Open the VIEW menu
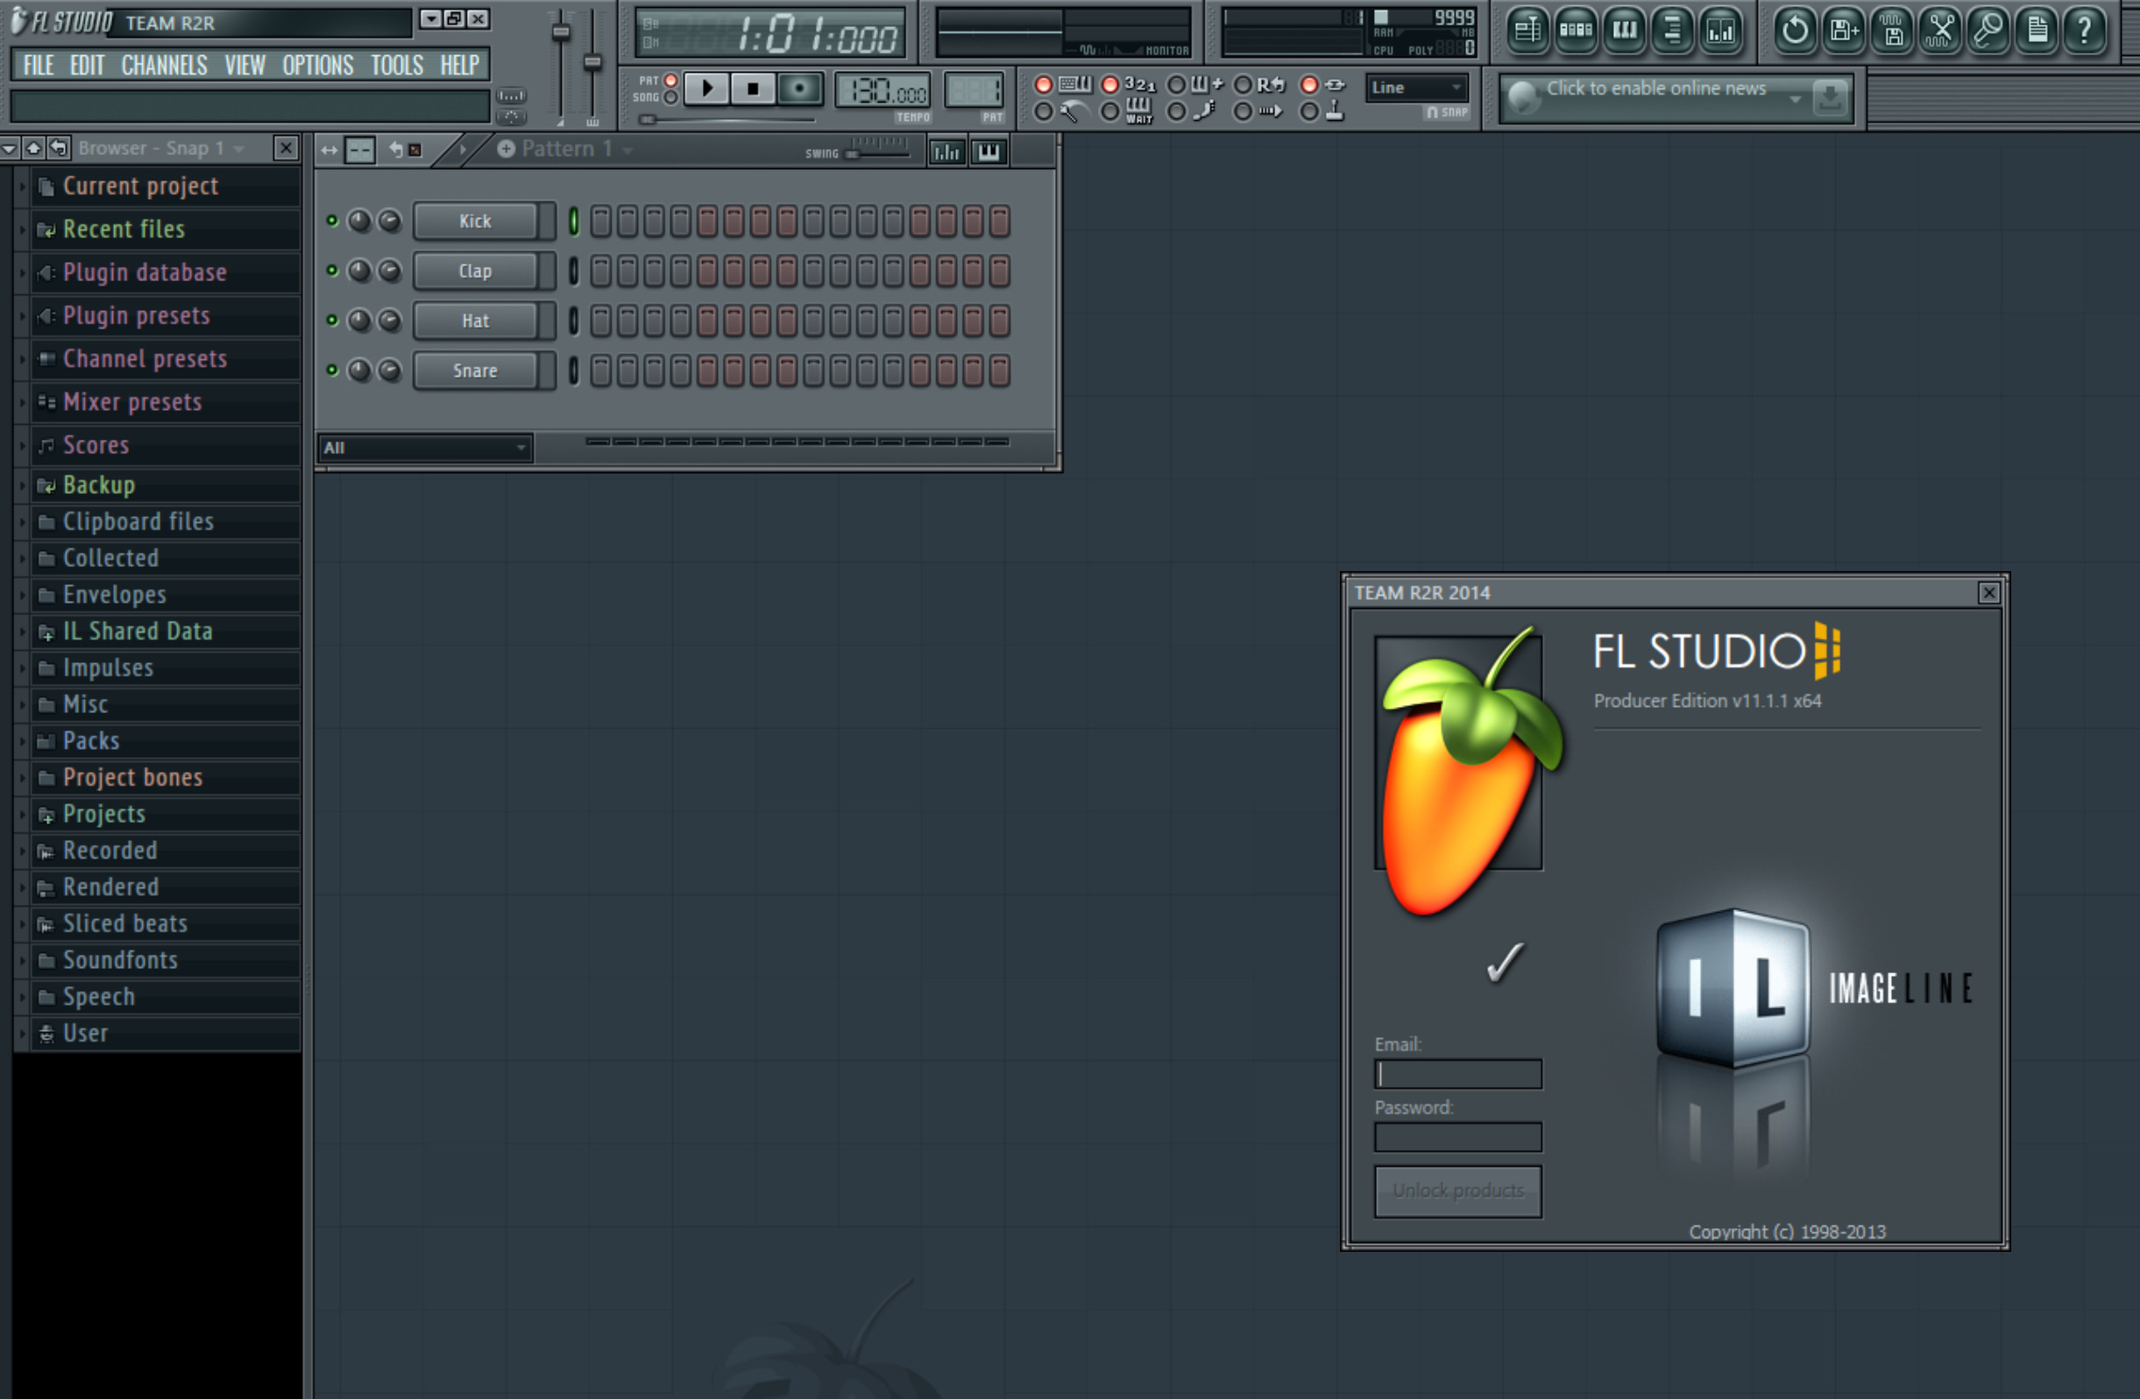 (x=244, y=65)
